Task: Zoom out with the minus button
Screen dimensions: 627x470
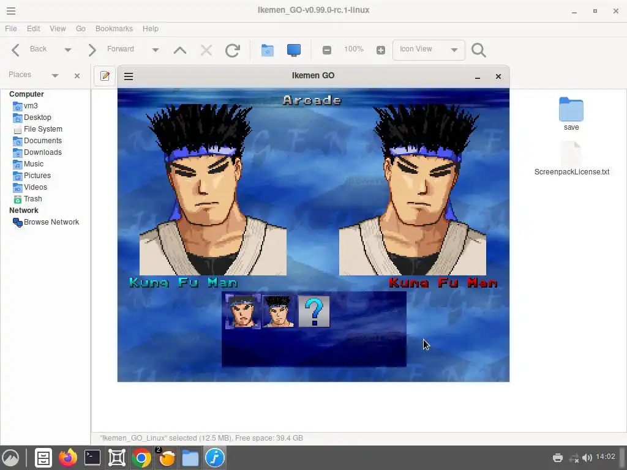Action: pyautogui.click(x=327, y=50)
